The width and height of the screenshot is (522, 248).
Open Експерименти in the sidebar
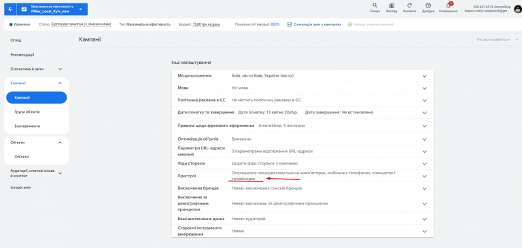[x=28, y=126]
